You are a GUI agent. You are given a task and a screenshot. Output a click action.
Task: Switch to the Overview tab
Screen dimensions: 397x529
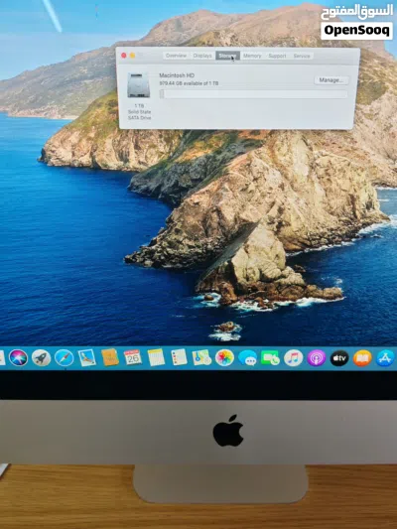point(176,56)
